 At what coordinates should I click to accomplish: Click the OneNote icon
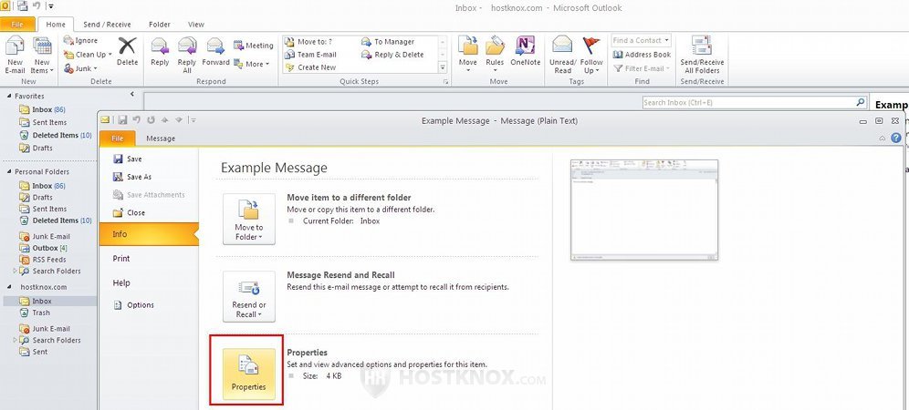[525, 52]
